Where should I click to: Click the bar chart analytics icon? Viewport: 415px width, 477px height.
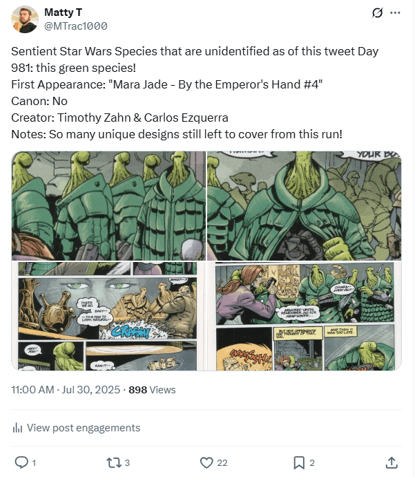pyautogui.click(x=18, y=428)
